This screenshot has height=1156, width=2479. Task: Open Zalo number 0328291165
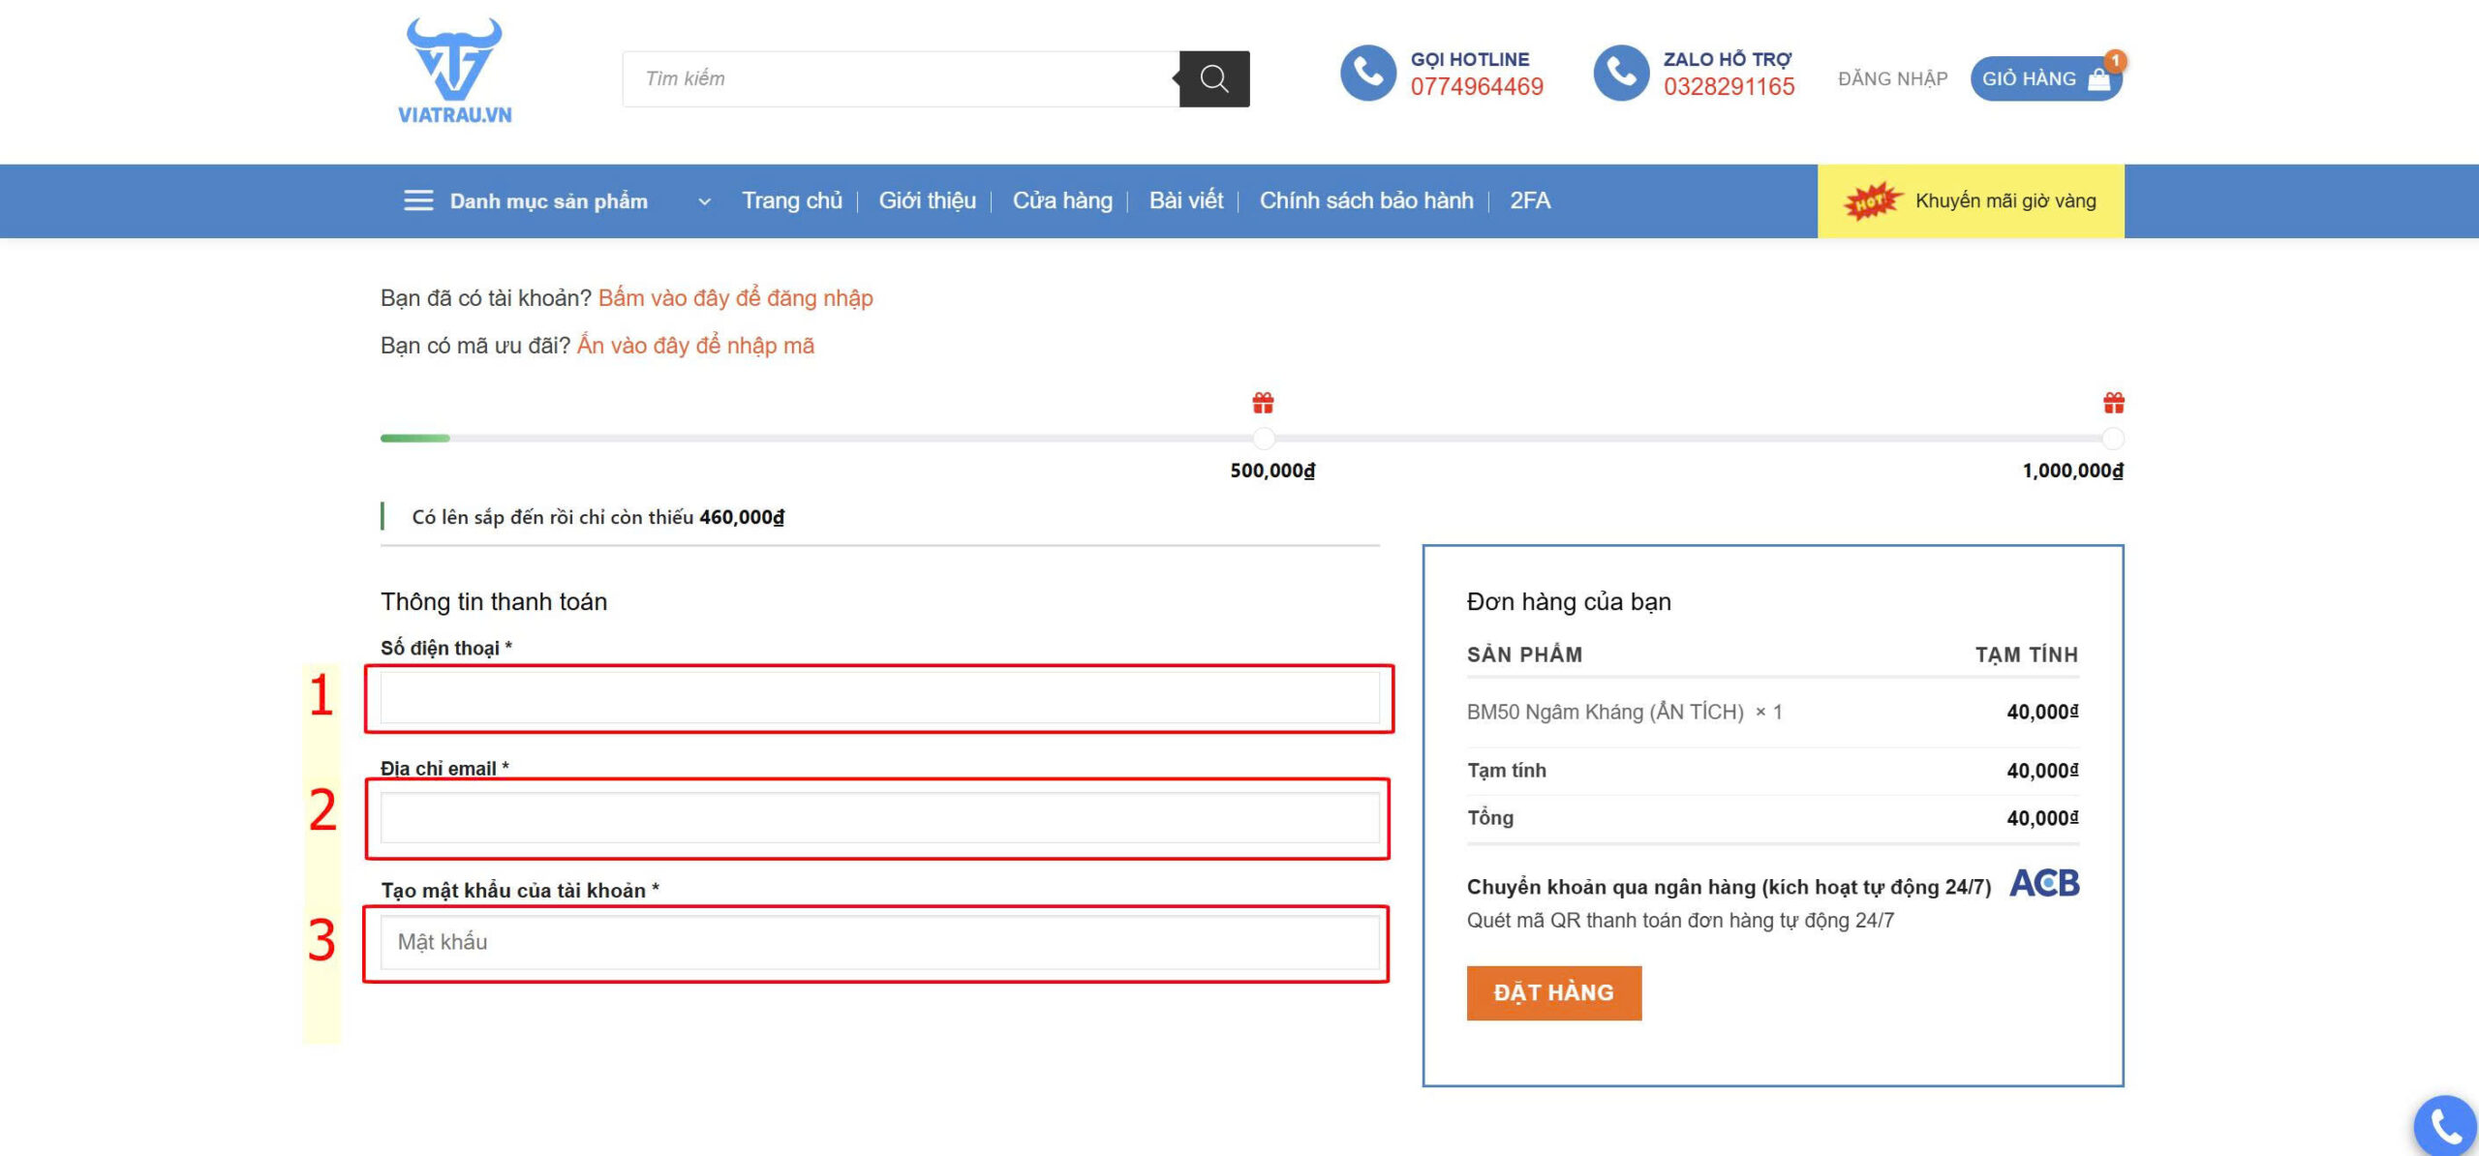(1729, 87)
